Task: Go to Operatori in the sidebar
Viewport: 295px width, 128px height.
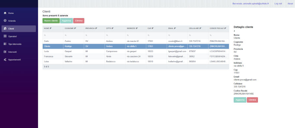Action: point(19,36)
